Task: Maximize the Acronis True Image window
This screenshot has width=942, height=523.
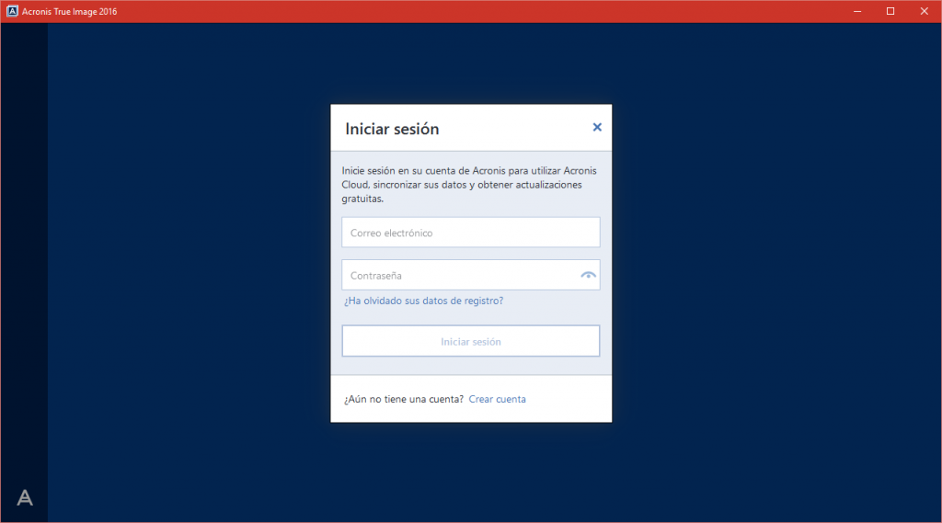Action: pyautogui.click(x=890, y=11)
